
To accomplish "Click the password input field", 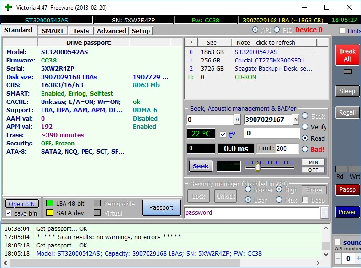I will [x=252, y=213].
